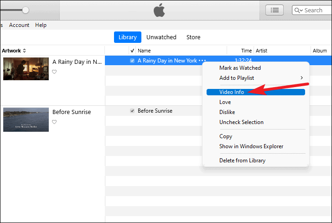Open the Account menu

(19, 25)
